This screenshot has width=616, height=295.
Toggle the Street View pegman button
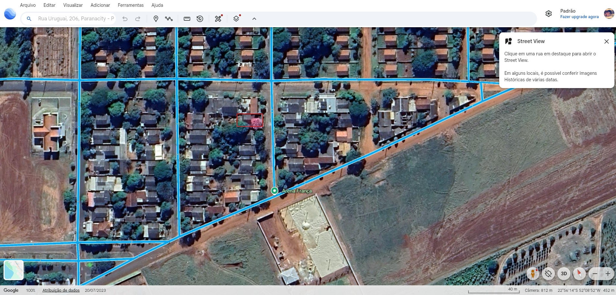click(533, 274)
